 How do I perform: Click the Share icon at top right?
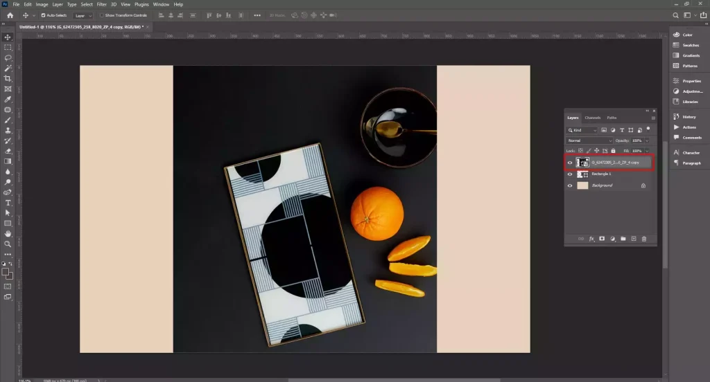[703, 15]
